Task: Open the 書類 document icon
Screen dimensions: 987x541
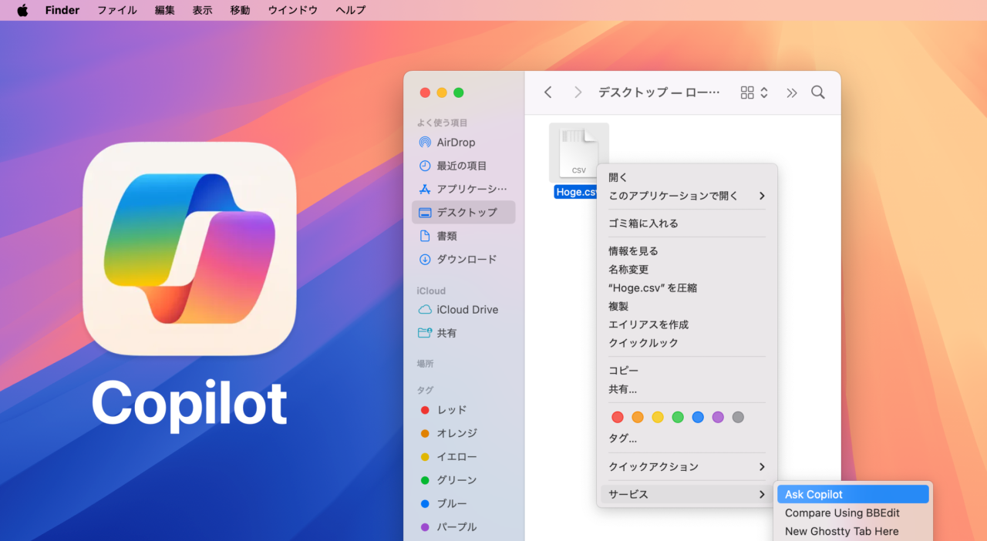Action: tap(424, 236)
